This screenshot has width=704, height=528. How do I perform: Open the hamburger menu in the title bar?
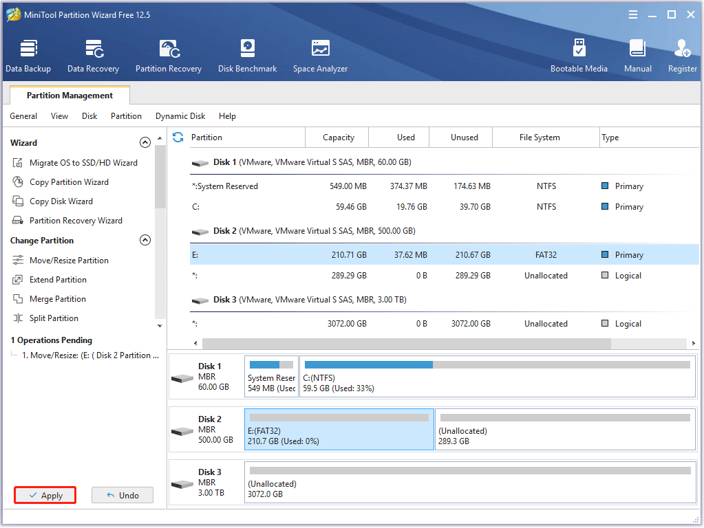click(x=633, y=15)
